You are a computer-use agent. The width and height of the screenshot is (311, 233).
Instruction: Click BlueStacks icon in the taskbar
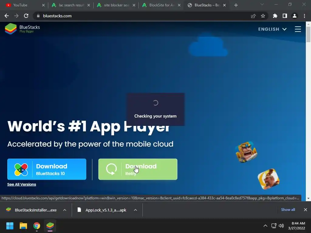[50, 226]
